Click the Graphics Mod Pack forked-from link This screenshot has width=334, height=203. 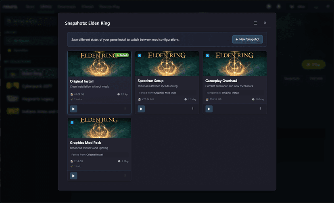(165, 93)
